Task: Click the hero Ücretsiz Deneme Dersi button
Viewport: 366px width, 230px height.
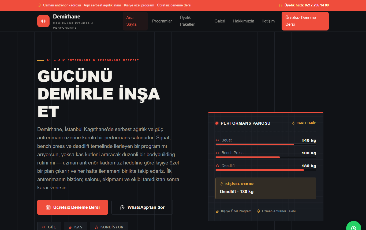Action: 73,207
